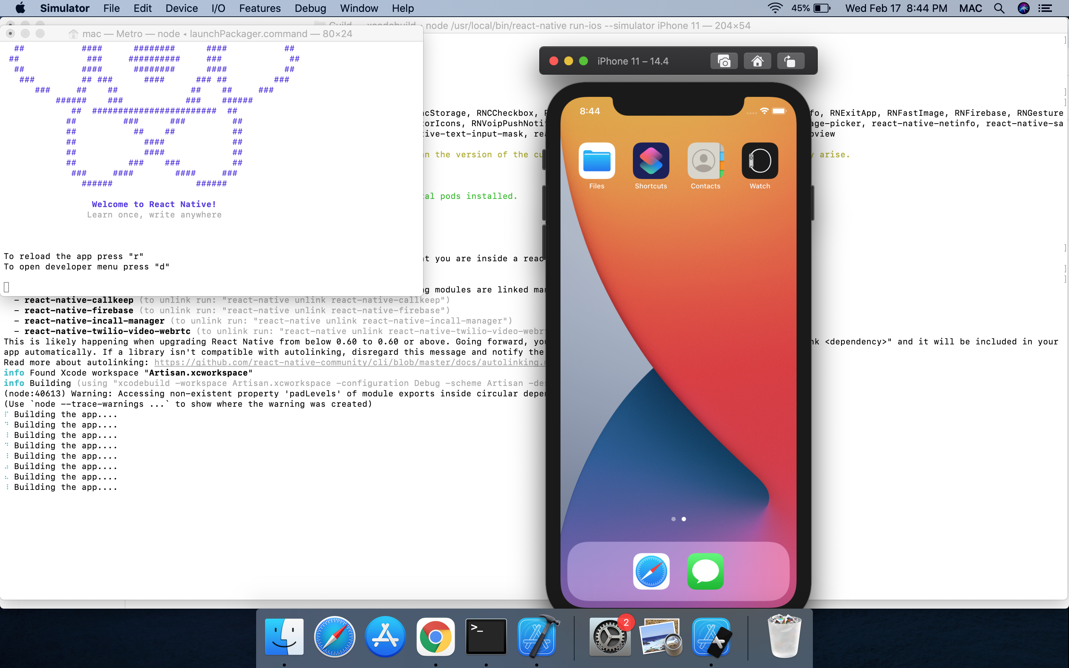Switch to first home screen page dot
1069x668 pixels.
673,519
